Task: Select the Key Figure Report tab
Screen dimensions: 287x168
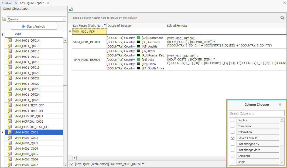Action: tap(32, 3)
